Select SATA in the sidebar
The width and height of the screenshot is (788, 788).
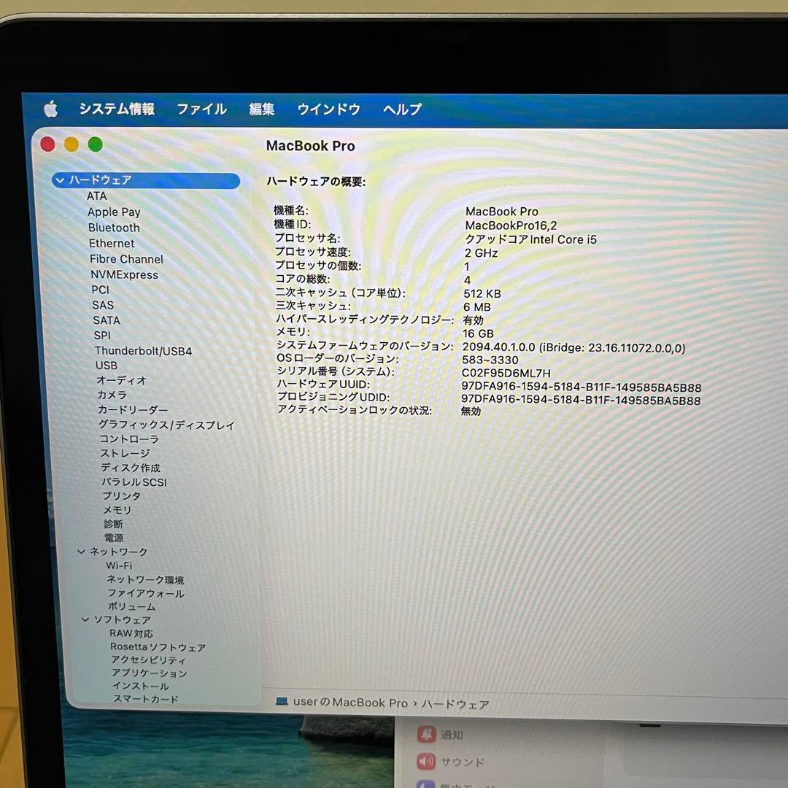[x=106, y=320]
